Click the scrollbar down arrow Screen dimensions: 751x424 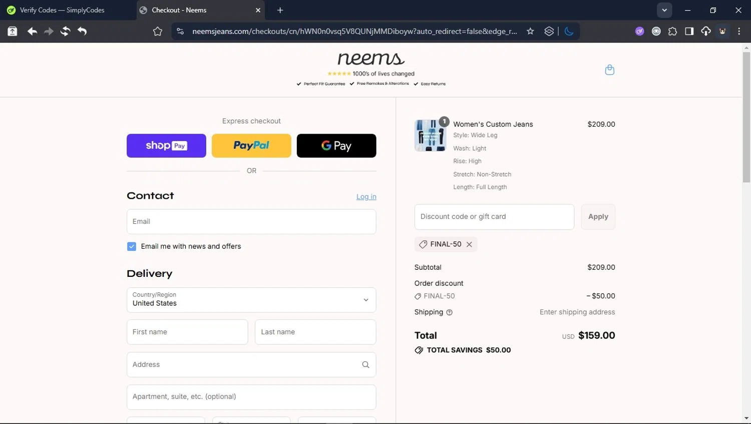pyautogui.click(x=746, y=418)
